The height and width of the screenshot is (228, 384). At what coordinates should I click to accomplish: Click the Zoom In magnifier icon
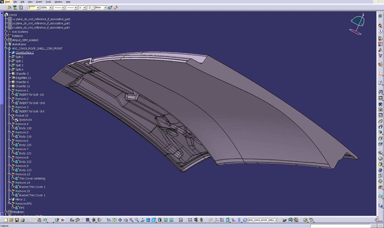(131, 220)
